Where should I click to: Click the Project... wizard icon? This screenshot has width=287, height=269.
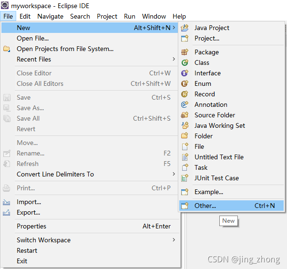pos(184,38)
